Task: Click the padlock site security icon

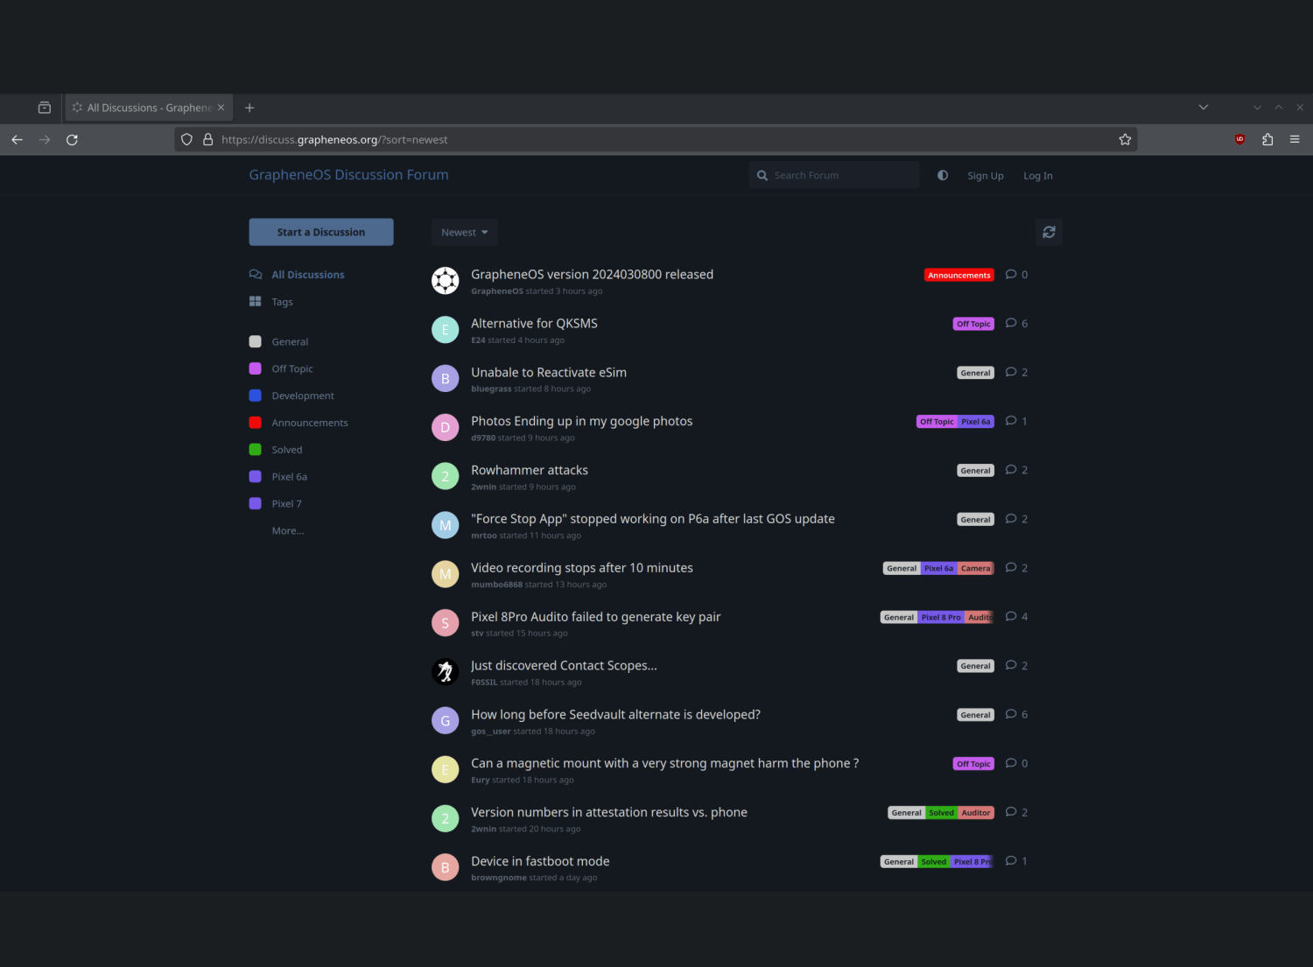Action: coord(208,140)
